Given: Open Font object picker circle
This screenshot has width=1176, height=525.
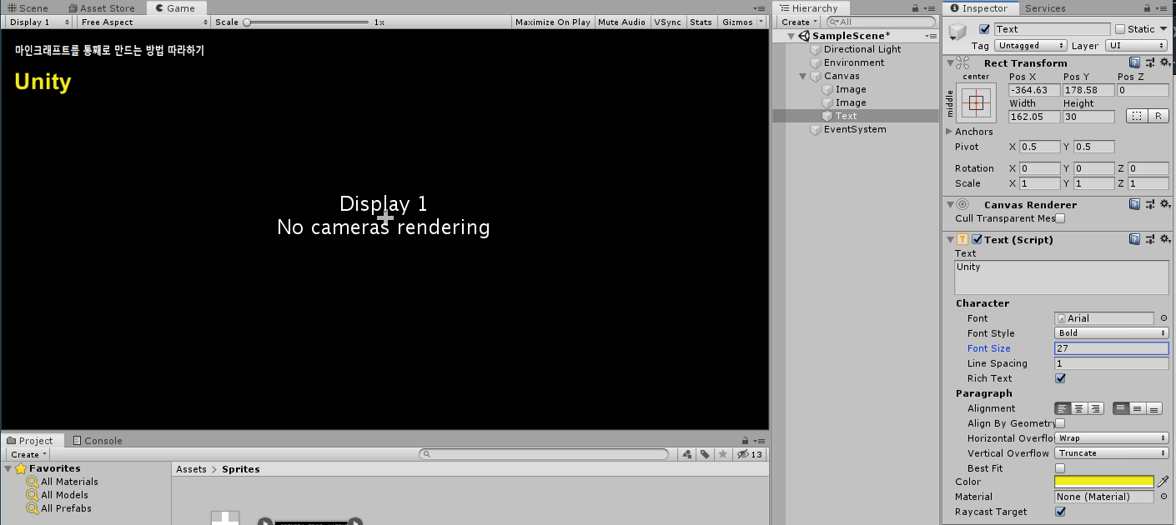Looking at the screenshot, I should [x=1163, y=318].
